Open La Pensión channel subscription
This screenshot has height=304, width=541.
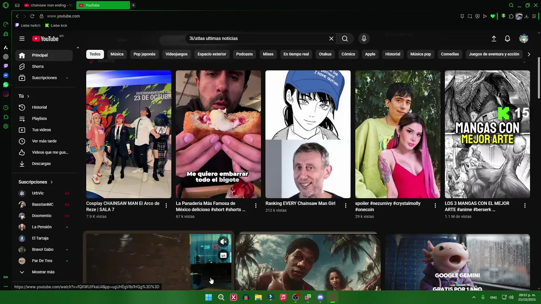click(x=44, y=227)
